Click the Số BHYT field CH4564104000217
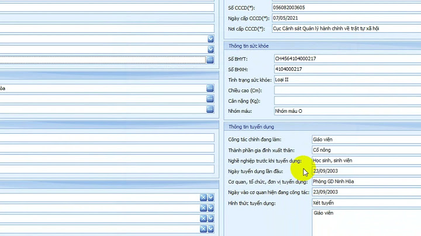 pos(347,58)
